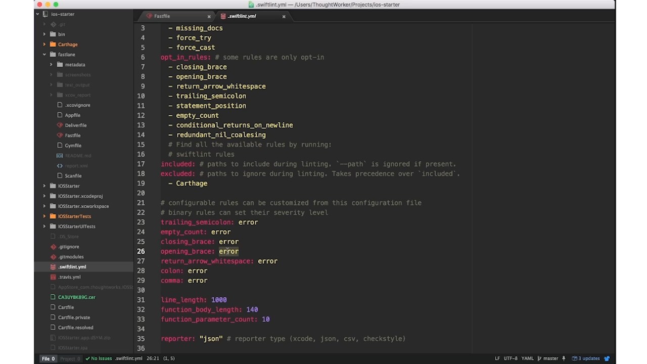Click the opt_in_rules key on line 6
This screenshot has width=647, height=364.
point(186,57)
